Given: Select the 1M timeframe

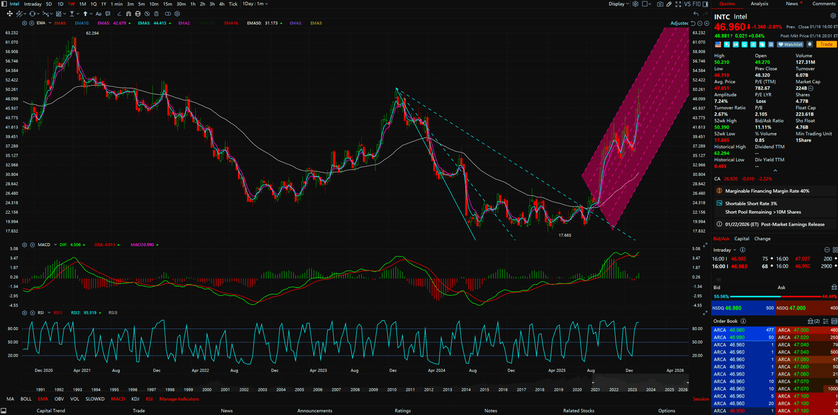Looking at the screenshot, I should [82, 4].
